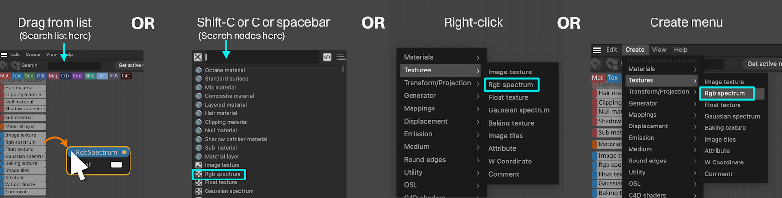This screenshot has height=198, width=782.
Task: Click the hamburger menu icon left of Edit in the first panel
Action: 4,54
